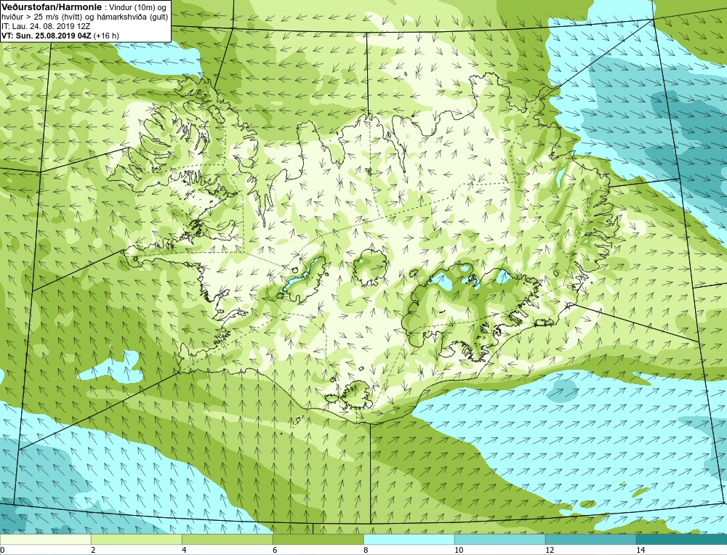
Task: Click the legend scale label '4'
Action: (184, 550)
